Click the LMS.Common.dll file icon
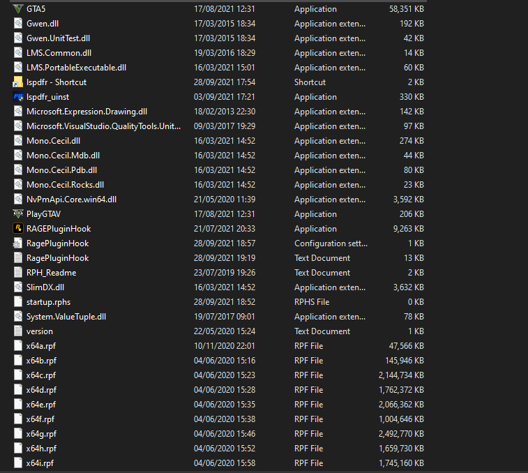Image resolution: width=528 pixels, height=473 pixels. pos(18,52)
